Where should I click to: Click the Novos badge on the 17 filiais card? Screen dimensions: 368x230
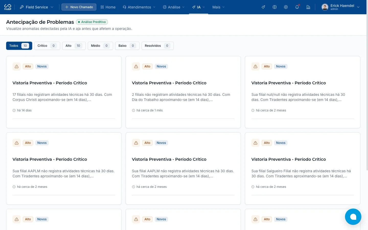point(42,66)
